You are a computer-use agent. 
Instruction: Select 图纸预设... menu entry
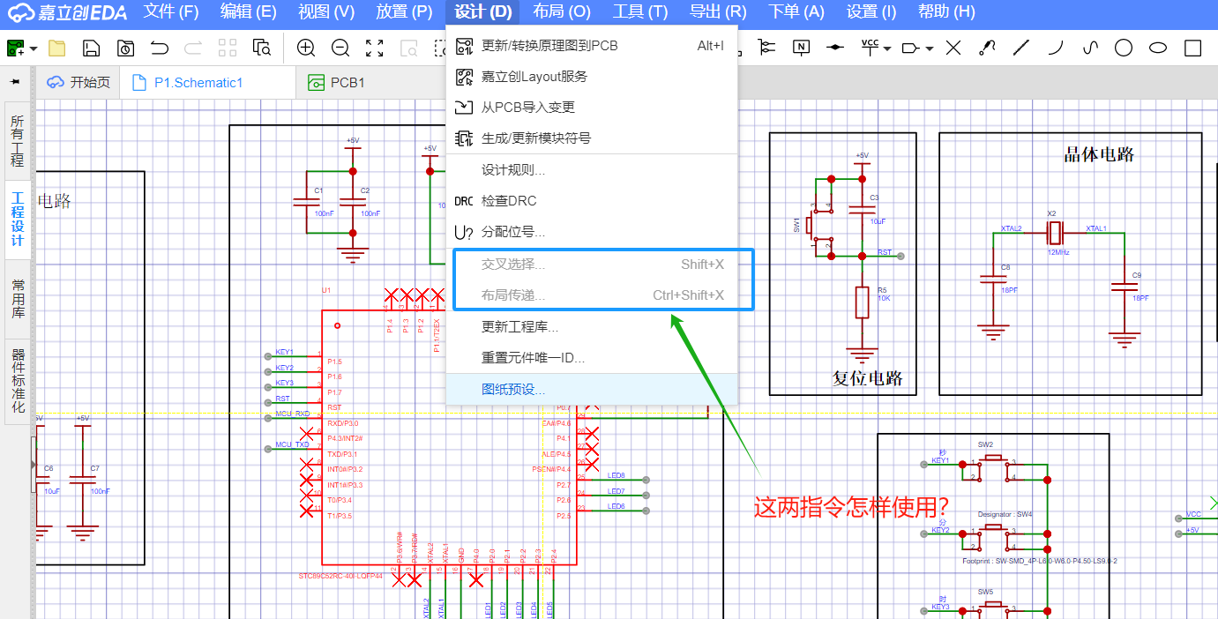pyautogui.click(x=513, y=390)
